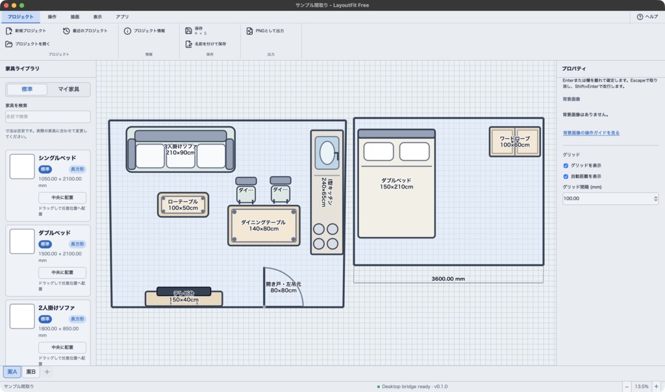This screenshot has height=392, width=665.
Task: Click 中央に配置 for 2人掛けソファ
Action: point(62,347)
